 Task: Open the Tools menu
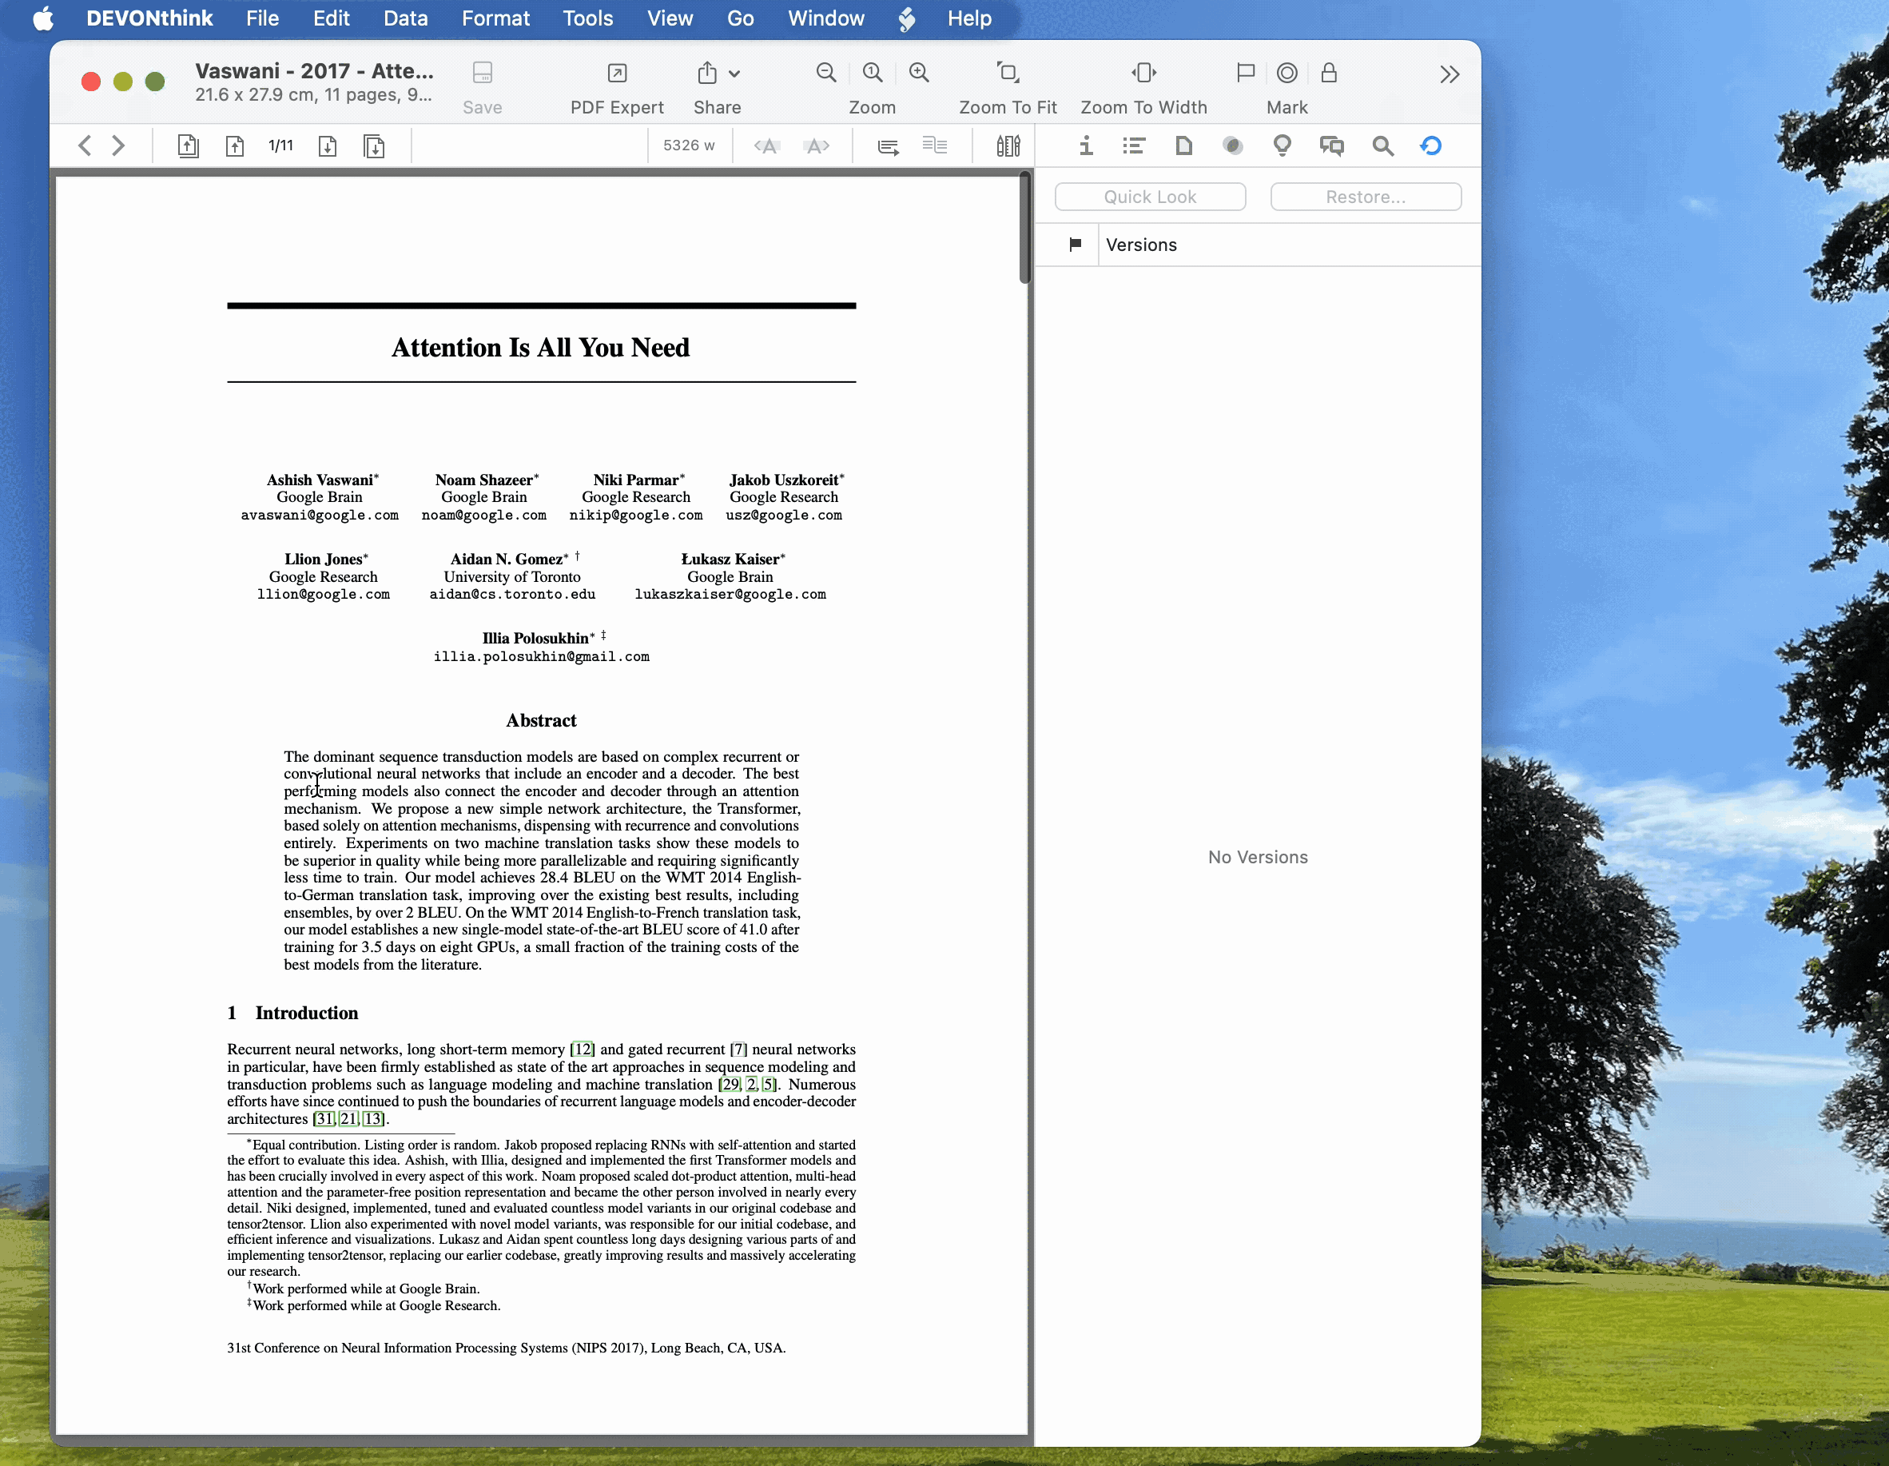[x=587, y=18]
